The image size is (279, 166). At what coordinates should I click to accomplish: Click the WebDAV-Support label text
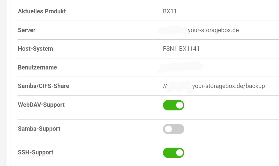pos(41,105)
